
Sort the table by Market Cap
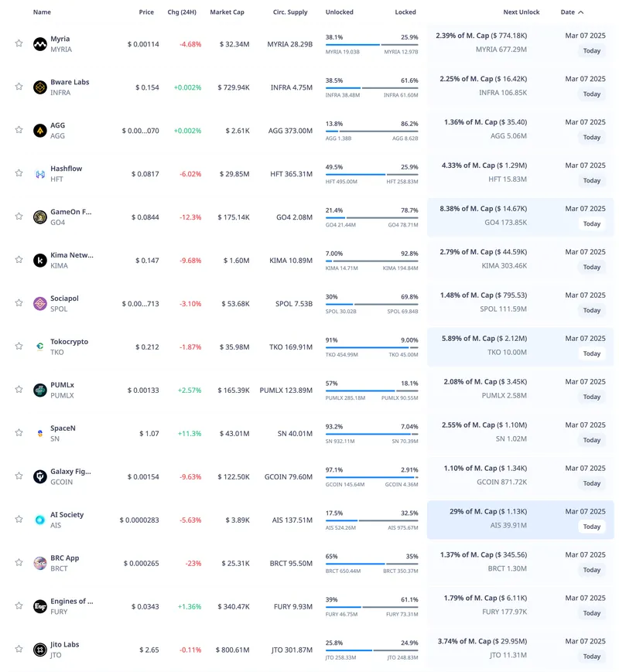(x=227, y=12)
